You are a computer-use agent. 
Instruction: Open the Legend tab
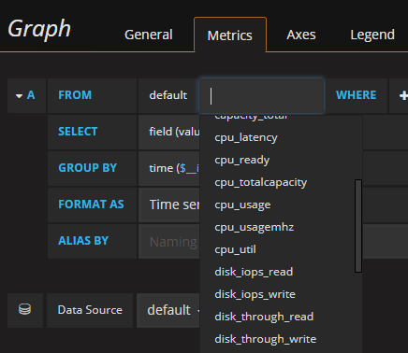pyautogui.click(x=372, y=35)
